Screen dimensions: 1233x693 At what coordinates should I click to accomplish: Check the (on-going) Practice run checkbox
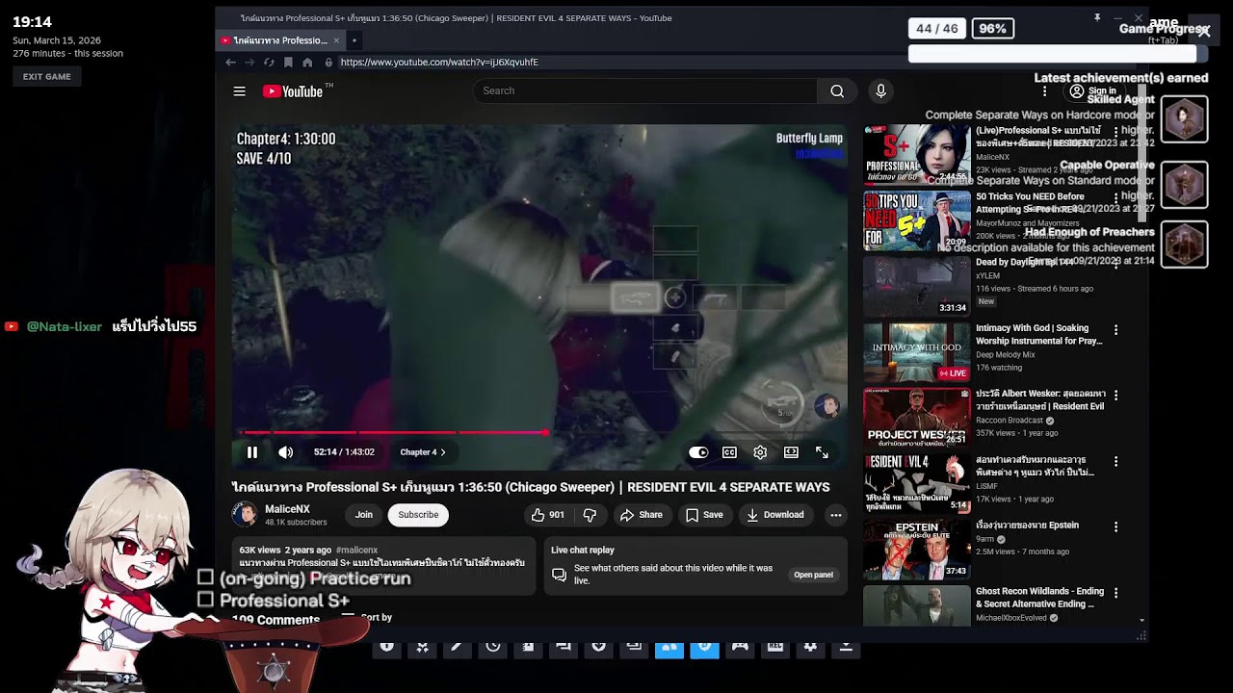[x=205, y=577]
